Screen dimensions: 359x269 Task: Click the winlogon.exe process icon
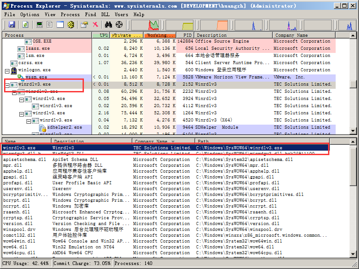(x=14, y=70)
